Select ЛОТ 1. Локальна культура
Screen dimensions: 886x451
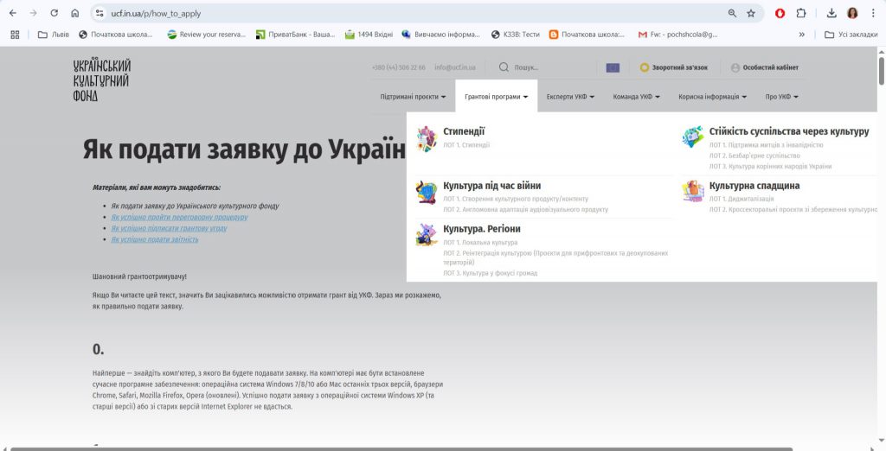coord(480,243)
